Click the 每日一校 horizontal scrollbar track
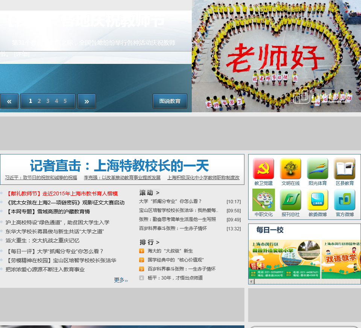 (x=307, y=281)
